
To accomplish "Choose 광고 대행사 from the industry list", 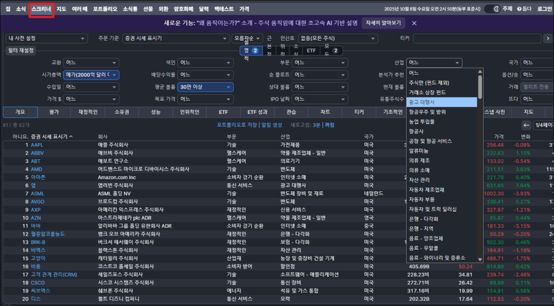I will click(x=441, y=102).
